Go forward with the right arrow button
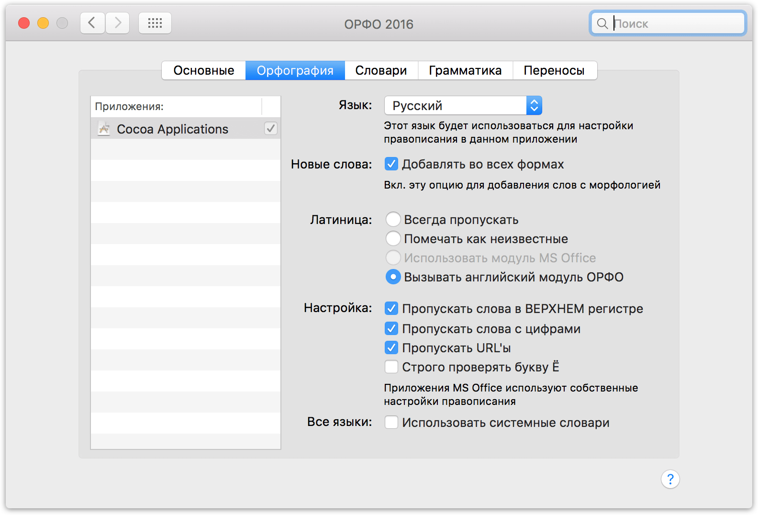Image resolution: width=758 pixels, height=515 pixels. (x=118, y=23)
